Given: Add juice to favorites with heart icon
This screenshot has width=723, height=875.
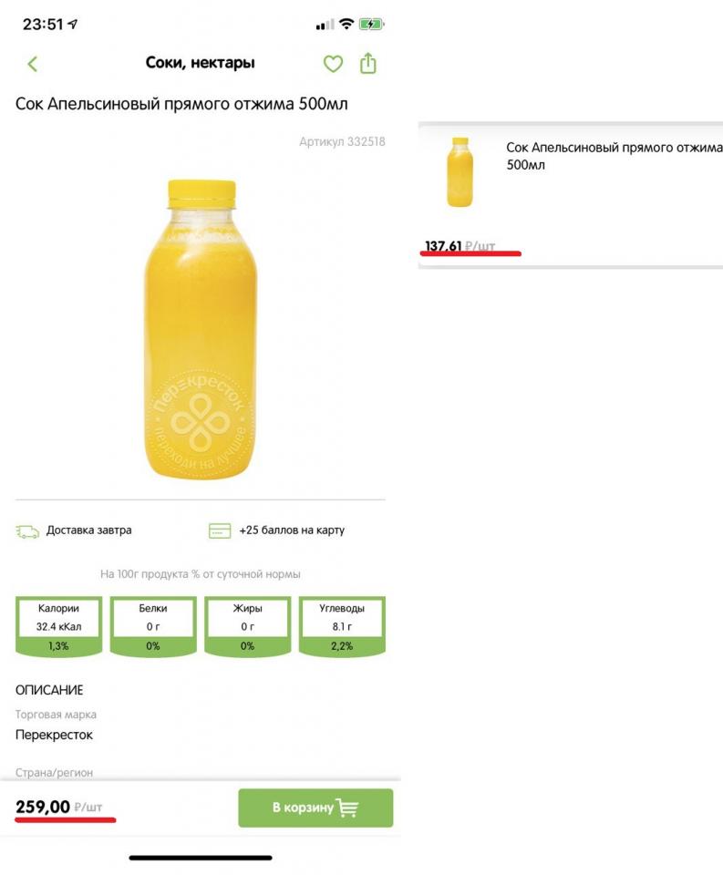Looking at the screenshot, I should coord(334,64).
